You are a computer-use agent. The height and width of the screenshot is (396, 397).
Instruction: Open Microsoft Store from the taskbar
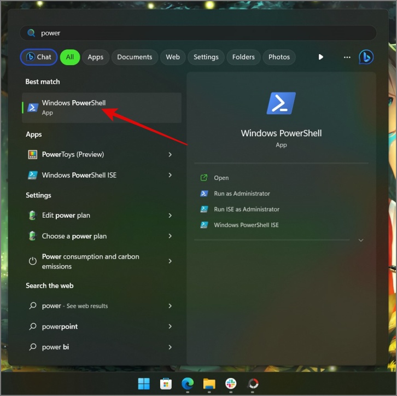coord(166,383)
